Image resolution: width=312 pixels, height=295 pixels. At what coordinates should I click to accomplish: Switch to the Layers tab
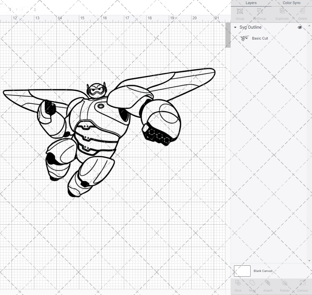point(251,3)
